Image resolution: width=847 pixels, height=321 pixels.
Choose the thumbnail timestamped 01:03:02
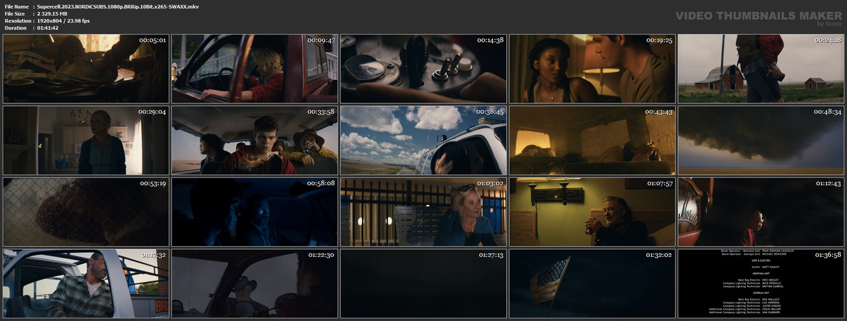(423, 212)
